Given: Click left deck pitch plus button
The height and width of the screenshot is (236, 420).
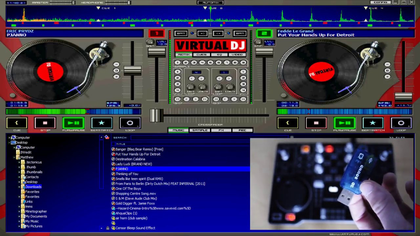Looking at the screenshot, I should click(116, 76).
